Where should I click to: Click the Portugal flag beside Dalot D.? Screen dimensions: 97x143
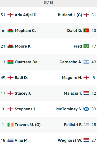click(86, 31)
